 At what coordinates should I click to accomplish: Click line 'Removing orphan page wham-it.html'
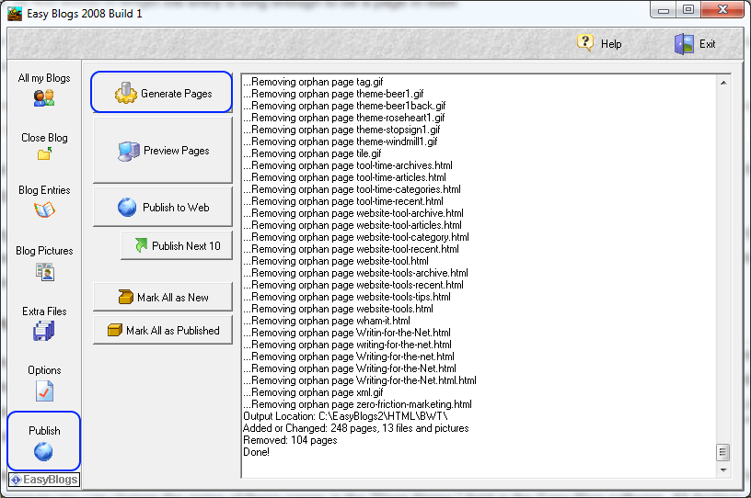(327, 321)
